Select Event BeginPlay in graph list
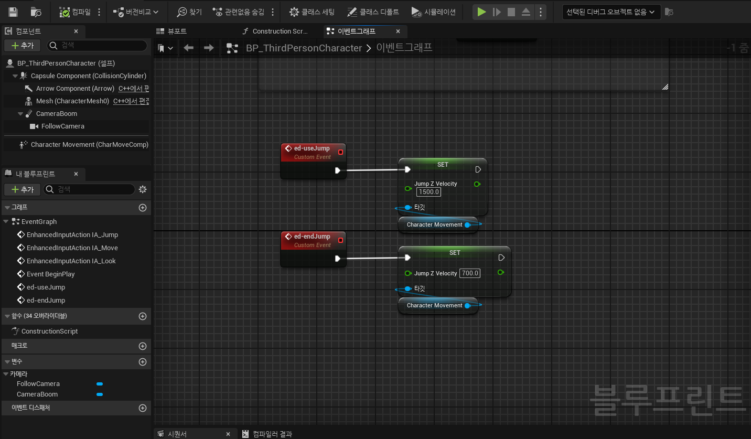 pos(51,274)
